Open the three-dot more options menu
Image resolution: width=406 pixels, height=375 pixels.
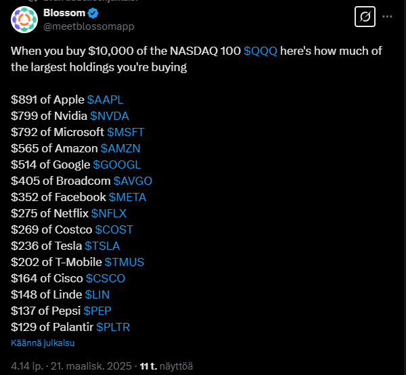[x=387, y=16]
